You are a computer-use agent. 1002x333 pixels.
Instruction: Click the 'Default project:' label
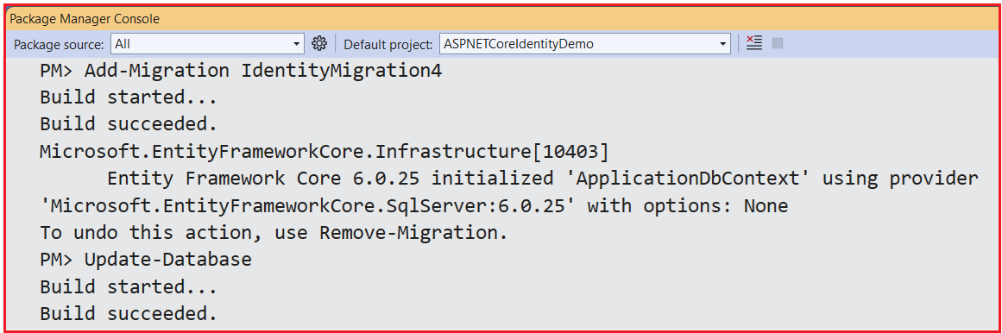pyautogui.click(x=388, y=44)
